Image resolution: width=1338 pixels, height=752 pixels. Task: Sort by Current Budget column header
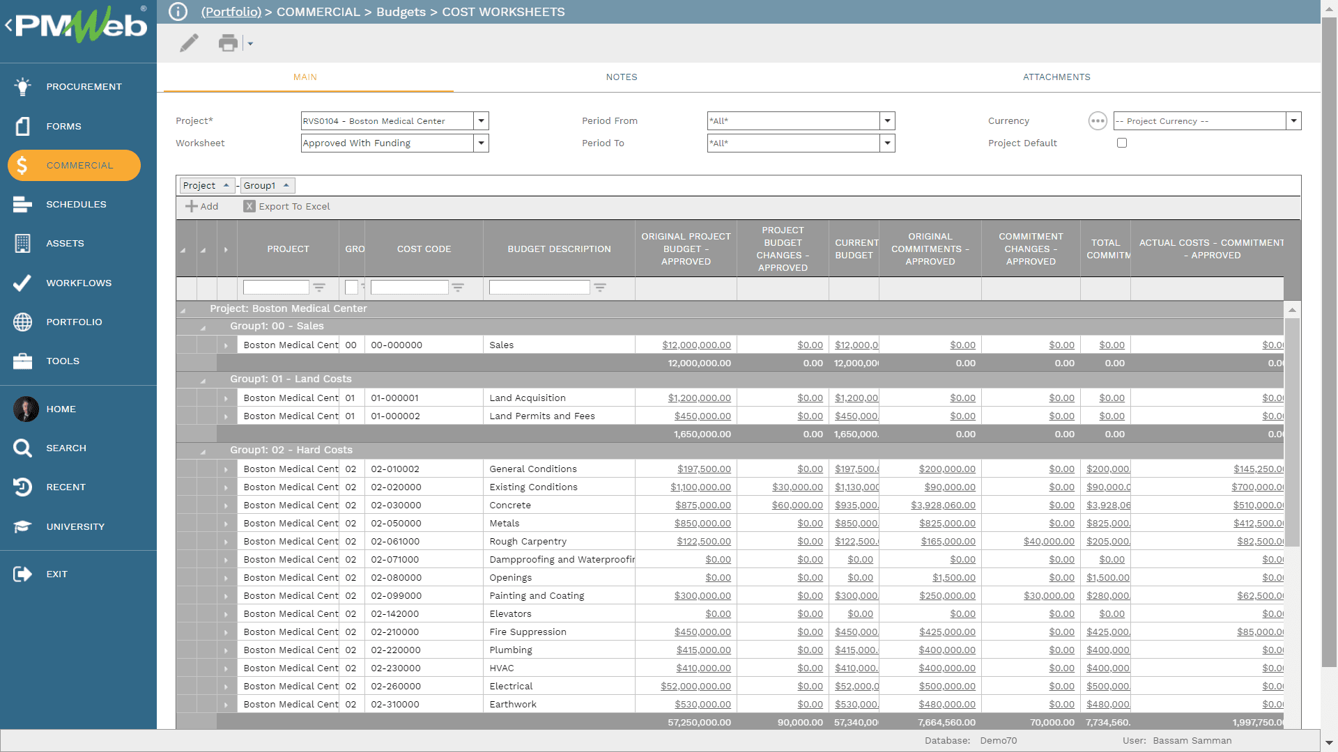854,249
